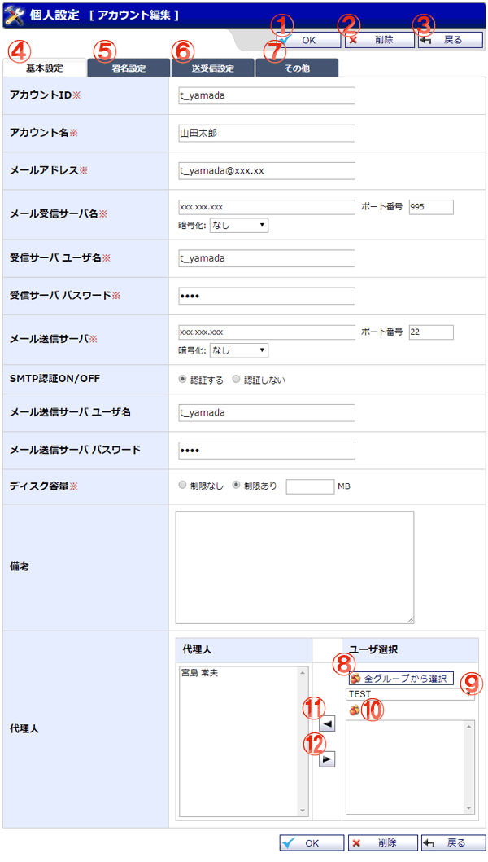Click the top OK button
Viewport: 488px width, 862px height.
[308, 40]
